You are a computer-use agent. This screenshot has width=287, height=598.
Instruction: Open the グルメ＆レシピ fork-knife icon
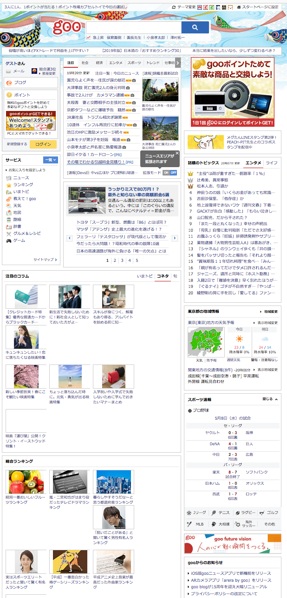coord(9,234)
